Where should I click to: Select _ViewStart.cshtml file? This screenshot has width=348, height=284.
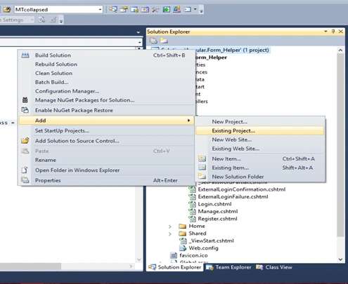tap(211, 241)
